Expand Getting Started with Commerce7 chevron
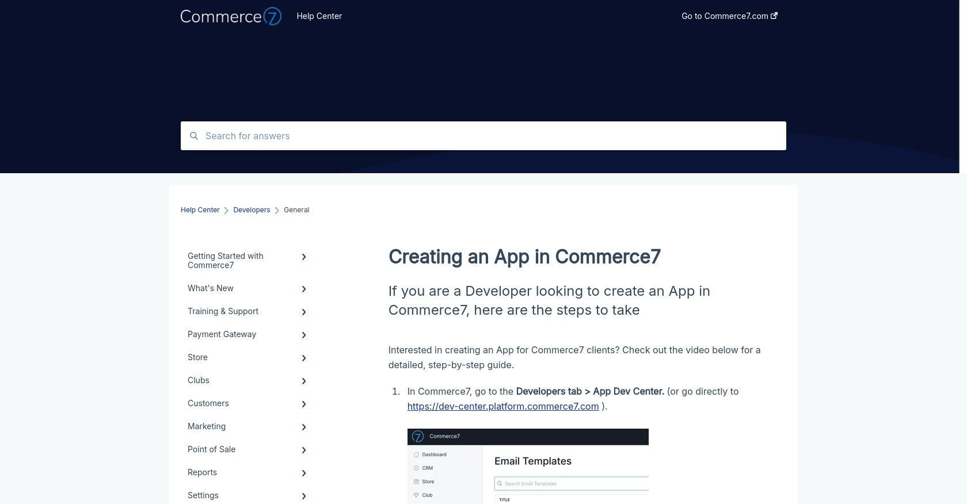Viewport: 967px width, 504px height. [x=304, y=257]
